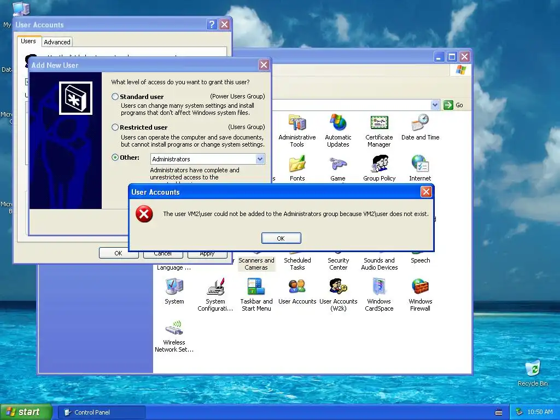Screen dimensions: 560x420
Task: Open Date and Time icon
Action: point(420,127)
